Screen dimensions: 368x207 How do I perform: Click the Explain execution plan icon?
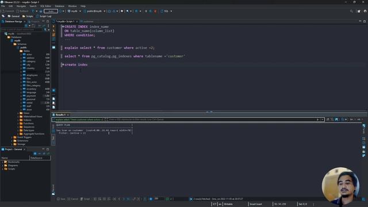(x=53, y=39)
